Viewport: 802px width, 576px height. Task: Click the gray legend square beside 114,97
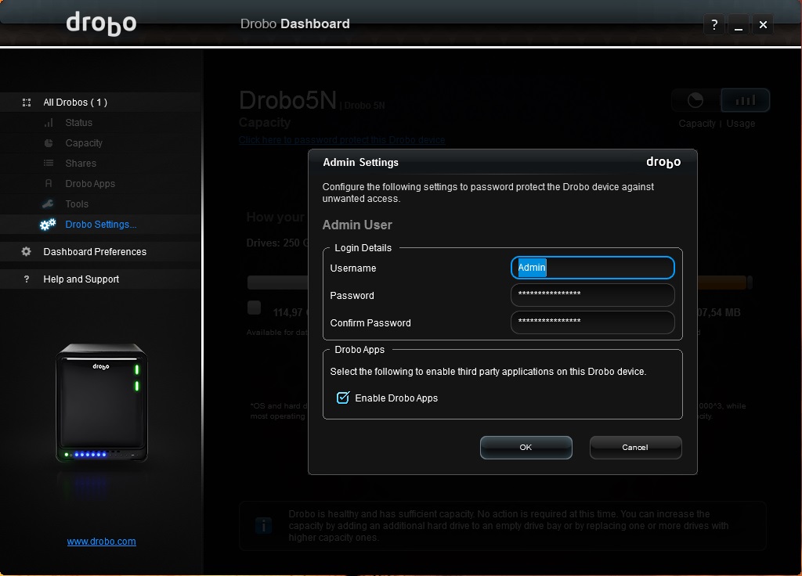[255, 307]
